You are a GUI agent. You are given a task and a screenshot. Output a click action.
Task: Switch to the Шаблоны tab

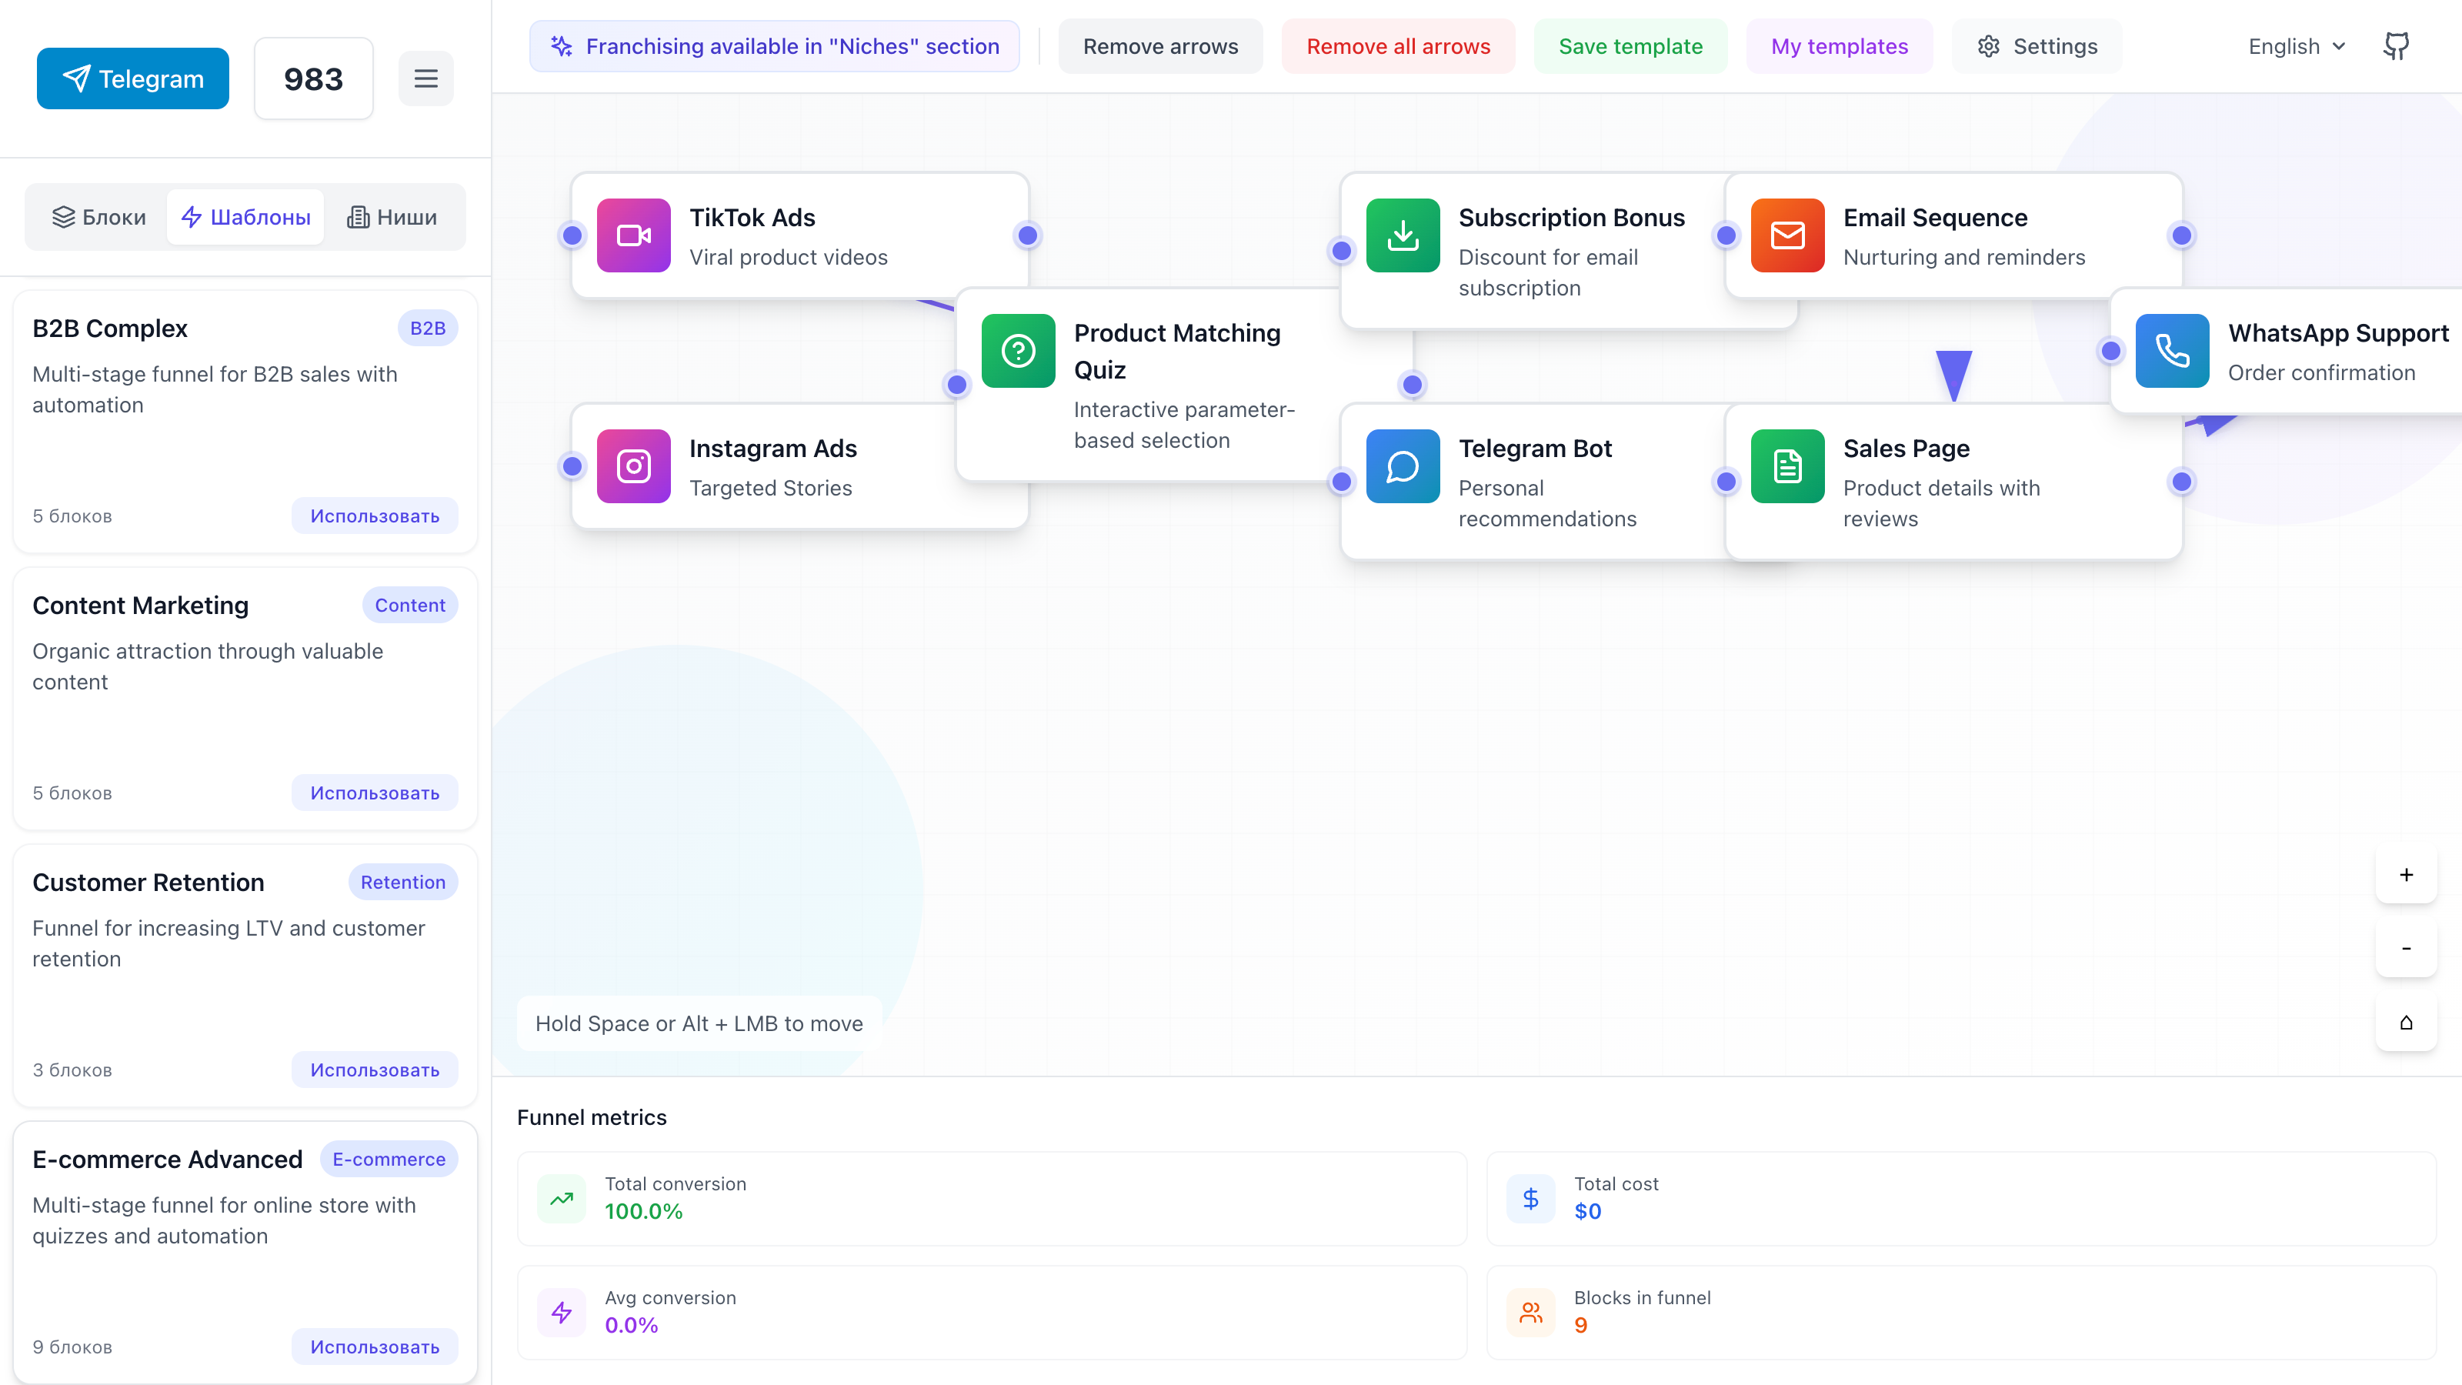pyautogui.click(x=245, y=217)
